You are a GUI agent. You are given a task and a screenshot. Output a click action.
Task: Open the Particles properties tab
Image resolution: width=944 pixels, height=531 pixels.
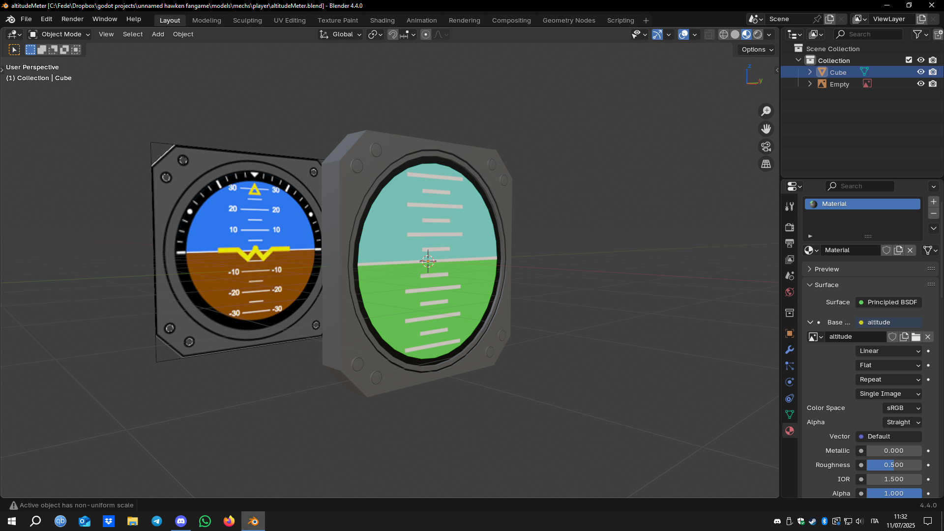[x=790, y=366]
